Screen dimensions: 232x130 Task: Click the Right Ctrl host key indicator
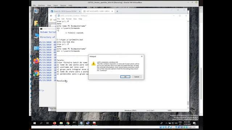192,127
